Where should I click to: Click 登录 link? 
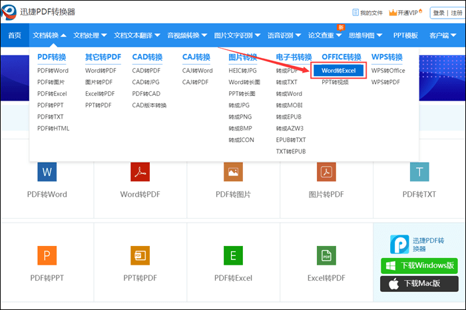[439, 13]
